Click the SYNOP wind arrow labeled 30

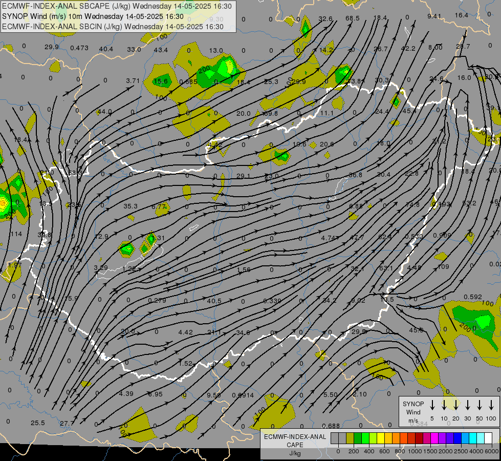(x=467, y=405)
